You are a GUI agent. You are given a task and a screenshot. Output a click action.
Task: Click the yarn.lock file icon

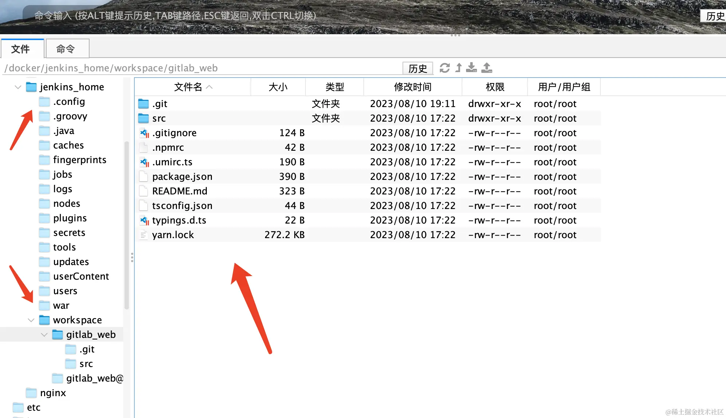[x=143, y=235]
